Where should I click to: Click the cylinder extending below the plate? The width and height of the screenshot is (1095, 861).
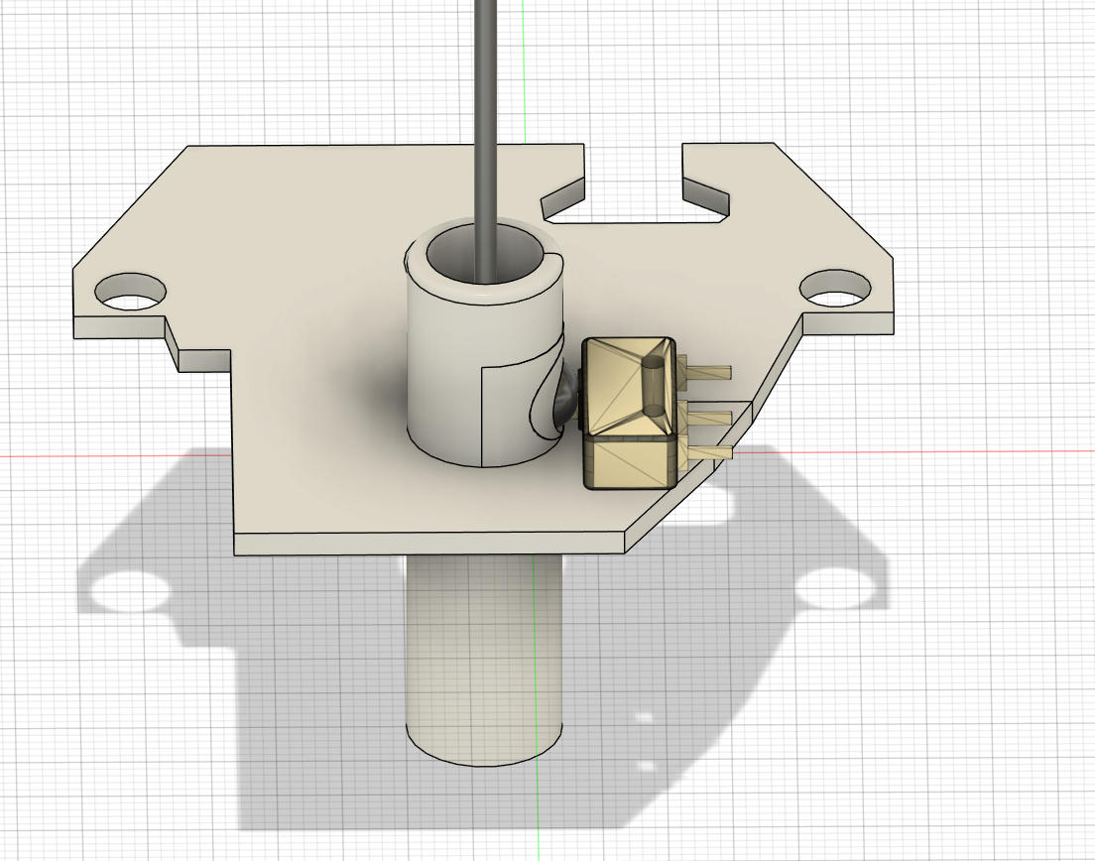tap(485, 660)
